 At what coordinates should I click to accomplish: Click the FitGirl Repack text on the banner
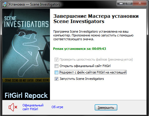pyautogui.click(x=26, y=95)
